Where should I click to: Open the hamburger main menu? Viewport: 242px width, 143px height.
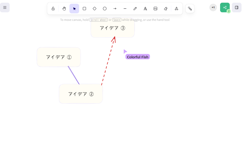(5, 7)
